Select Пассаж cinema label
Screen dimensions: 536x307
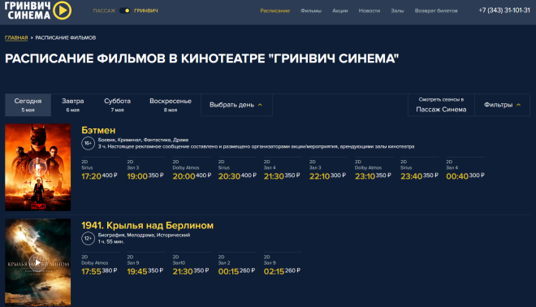104,11
